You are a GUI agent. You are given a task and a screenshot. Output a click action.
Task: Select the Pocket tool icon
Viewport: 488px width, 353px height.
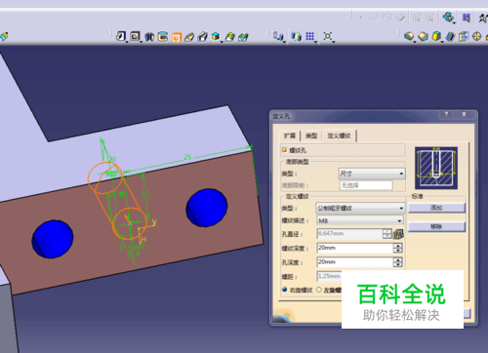click(x=135, y=36)
